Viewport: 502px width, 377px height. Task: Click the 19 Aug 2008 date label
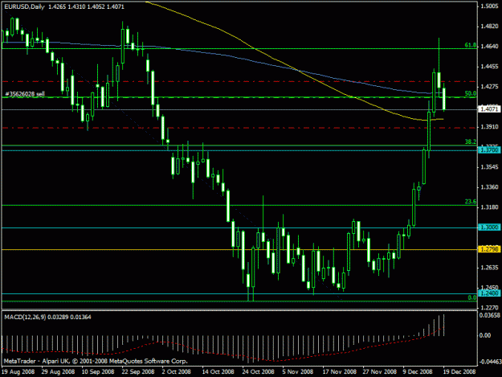coord(18,371)
